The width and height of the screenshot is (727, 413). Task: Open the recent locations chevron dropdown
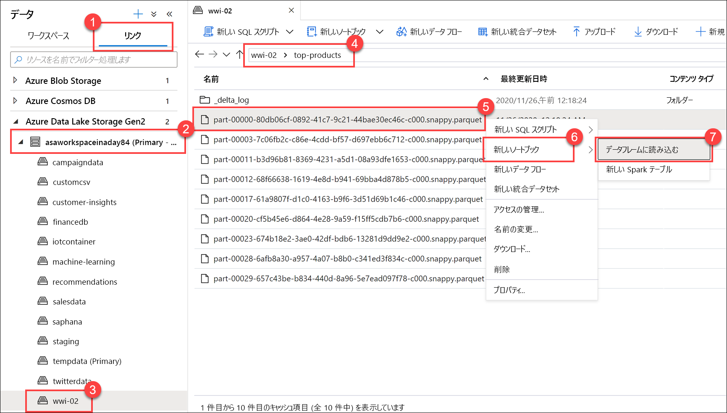226,55
